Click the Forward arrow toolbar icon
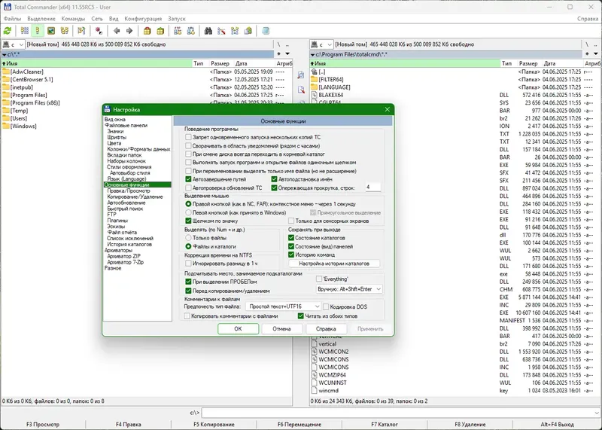 [x=129, y=31]
